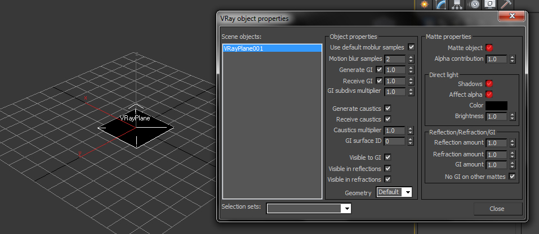Open the Hierarchy command panel tab
539x234 pixels.
[x=457, y=4]
